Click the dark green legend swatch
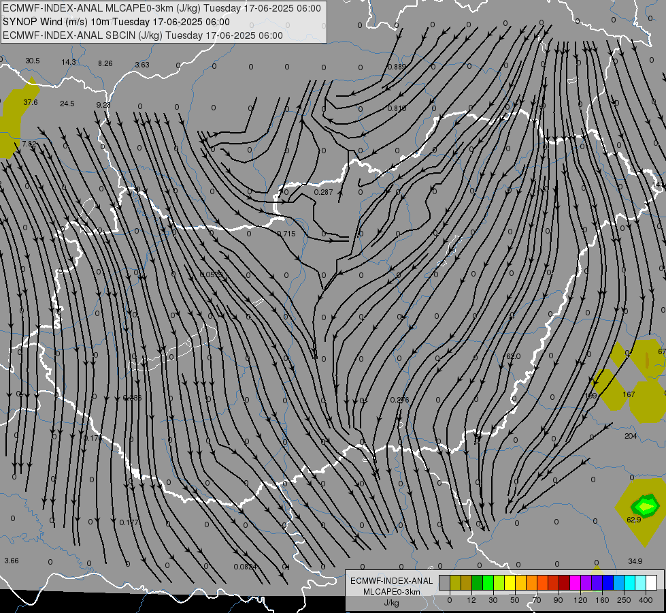 477,582
